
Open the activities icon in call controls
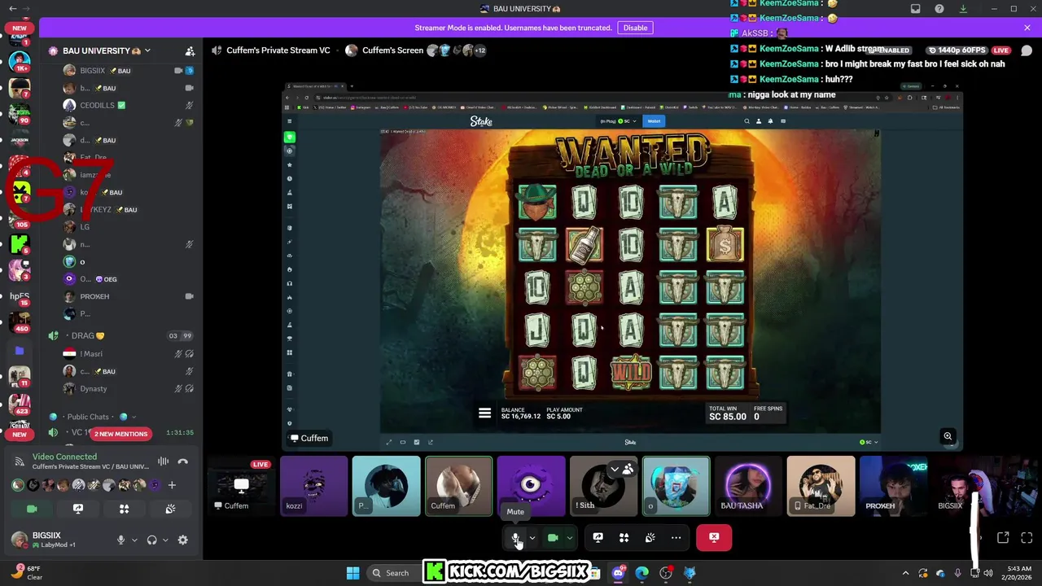click(624, 537)
